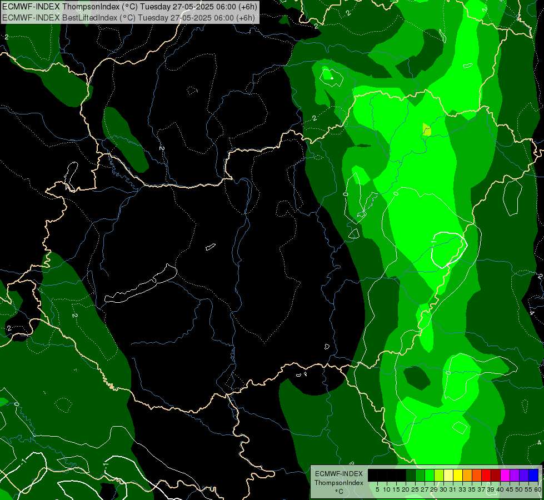Viewport: 544px width, 500px height.
Task: Click the legend tick value 40
Action: [500, 489]
